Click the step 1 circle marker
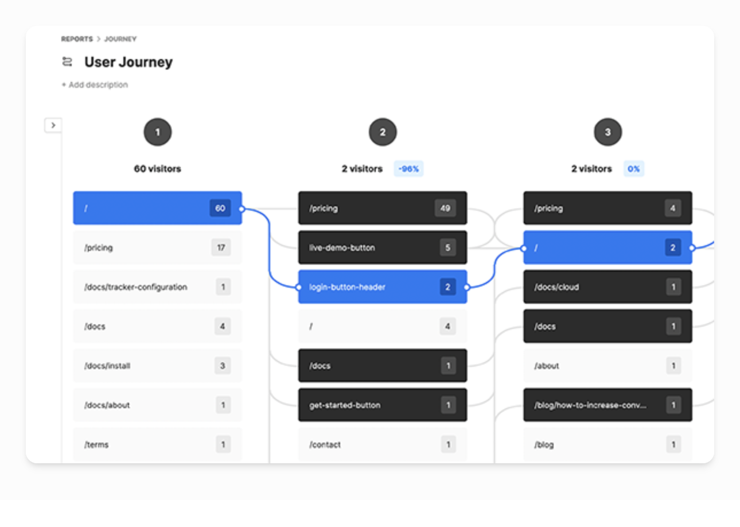This screenshot has height=527, width=740. coord(158,133)
